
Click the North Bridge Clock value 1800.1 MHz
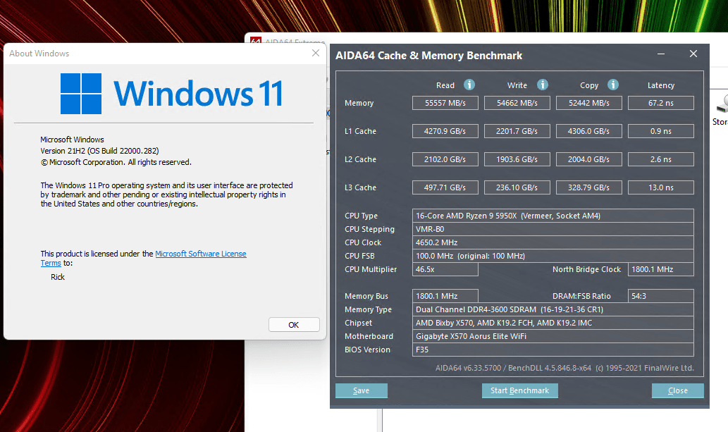point(661,269)
